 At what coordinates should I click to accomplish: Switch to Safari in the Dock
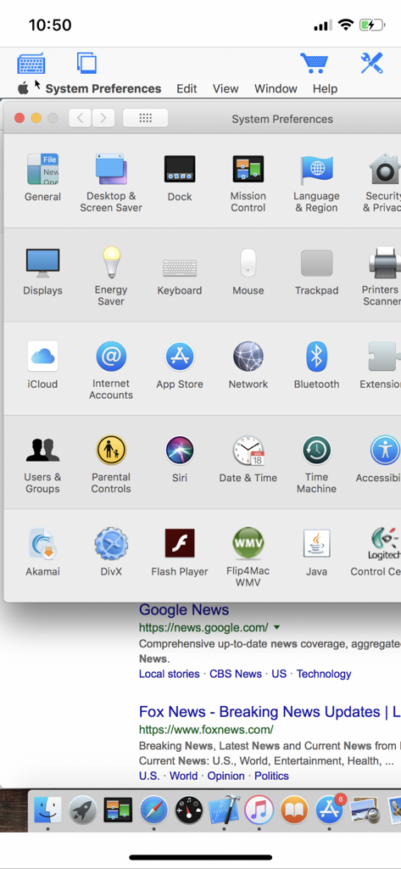point(153,810)
